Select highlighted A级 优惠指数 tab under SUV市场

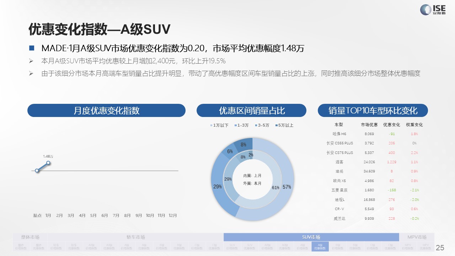point(320,246)
